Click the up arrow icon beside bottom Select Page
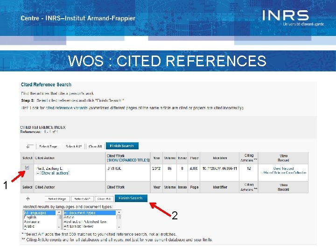The height and width of the screenshot is (252, 336). coord(28,199)
